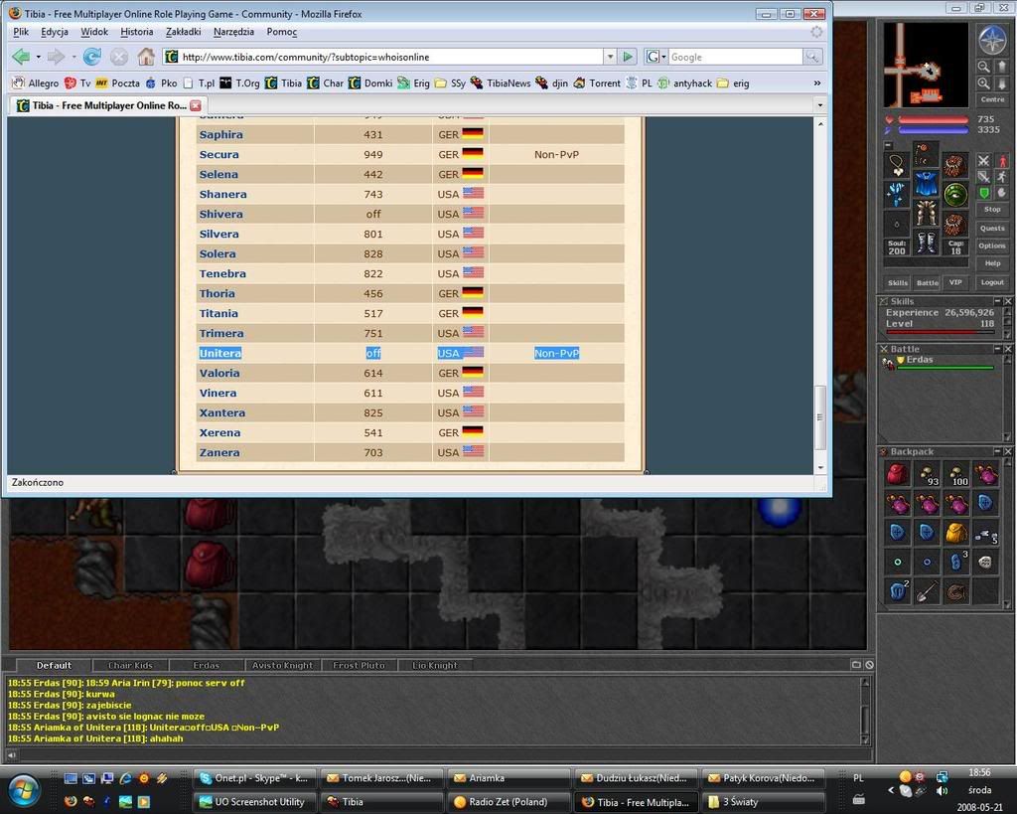Open the Back button history dropdown arrow
Image resolution: width=1017 pixels, height=814 pixels.
39,57
